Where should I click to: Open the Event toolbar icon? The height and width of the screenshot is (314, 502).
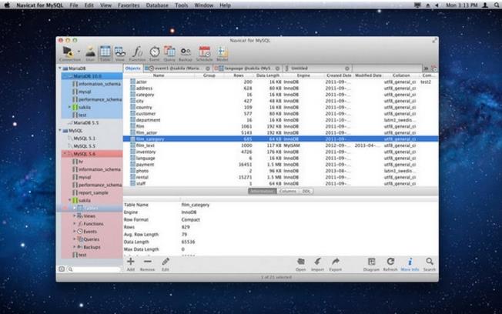(x=155, y=52)
